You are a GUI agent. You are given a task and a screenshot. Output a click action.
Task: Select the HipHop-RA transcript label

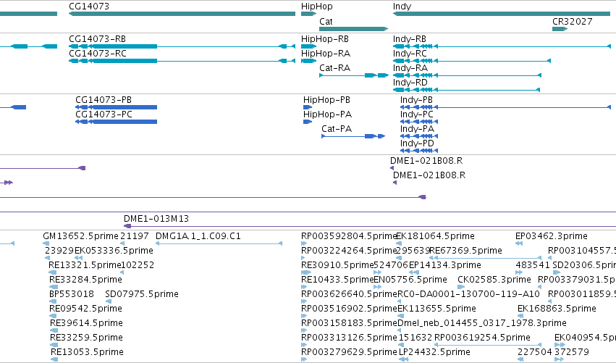coord(325,54)
